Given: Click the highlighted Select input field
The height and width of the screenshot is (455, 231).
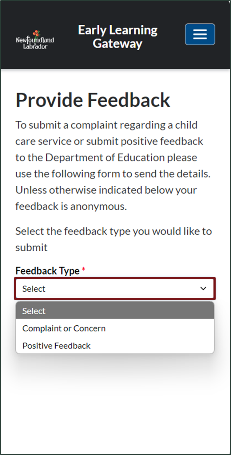Looking at the screenshot, I should click(115, 288).
